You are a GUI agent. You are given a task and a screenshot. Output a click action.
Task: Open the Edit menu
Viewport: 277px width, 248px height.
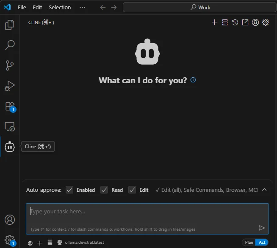click(37, 8)
